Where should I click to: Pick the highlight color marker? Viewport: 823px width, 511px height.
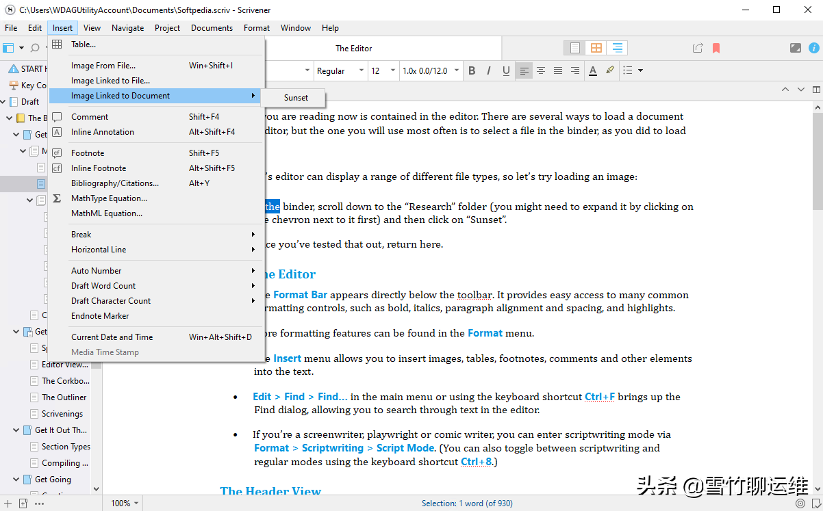pyautogui.click(x=610, y=70)
